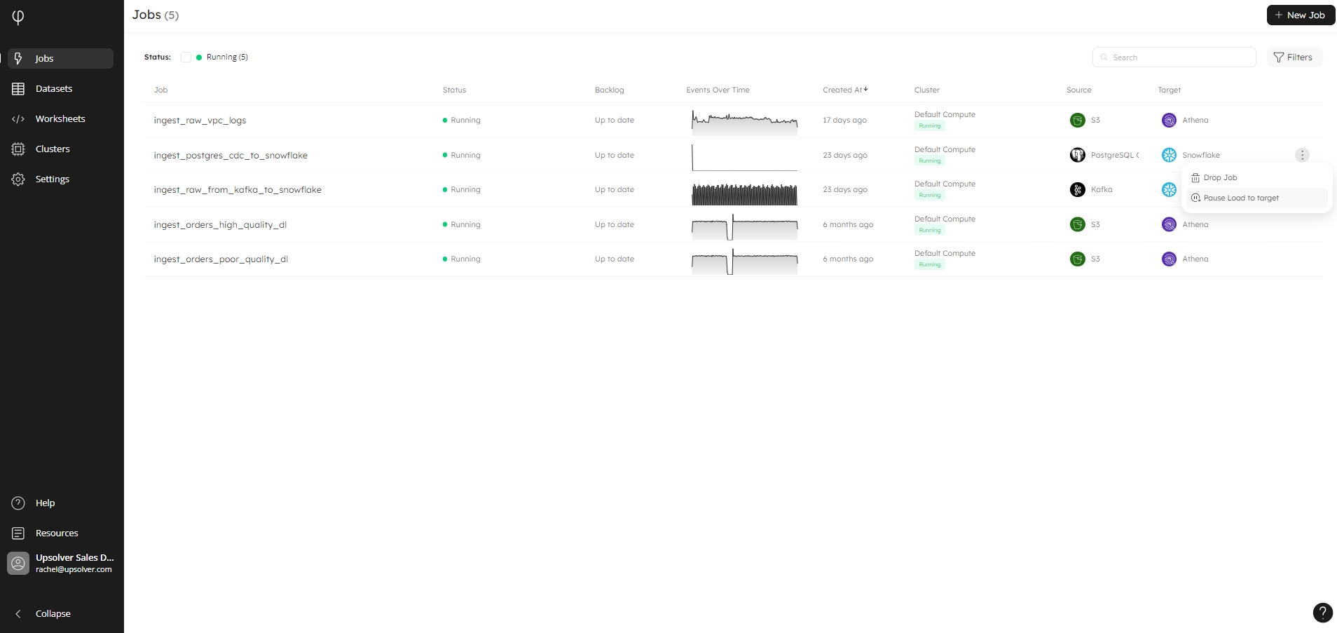The height and width of the screenshot is (633, 1337).
Task: Toggle the Running status checkbox
Action: (186, 57)
